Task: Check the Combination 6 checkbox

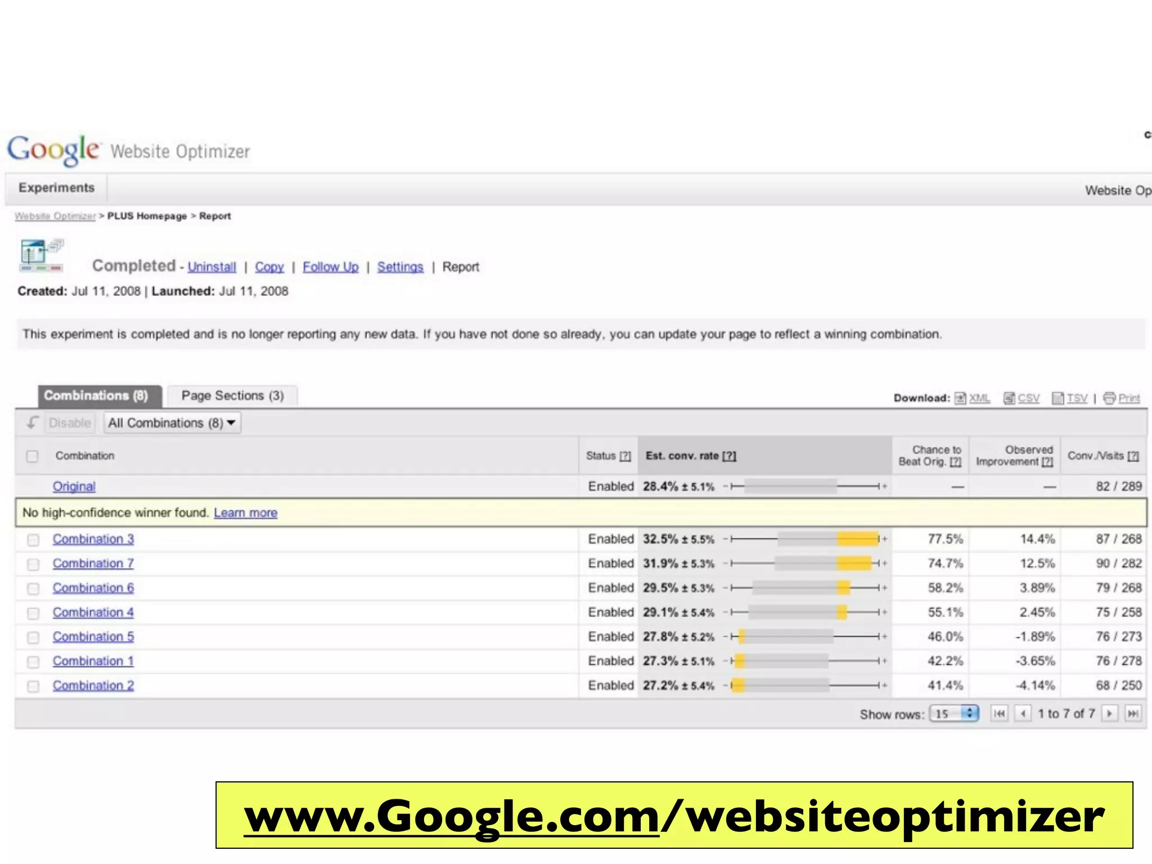Action: 33,588
